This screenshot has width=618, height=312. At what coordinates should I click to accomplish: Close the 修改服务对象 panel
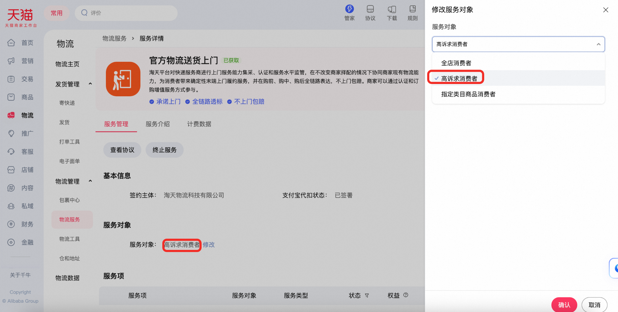click(606, 10)
